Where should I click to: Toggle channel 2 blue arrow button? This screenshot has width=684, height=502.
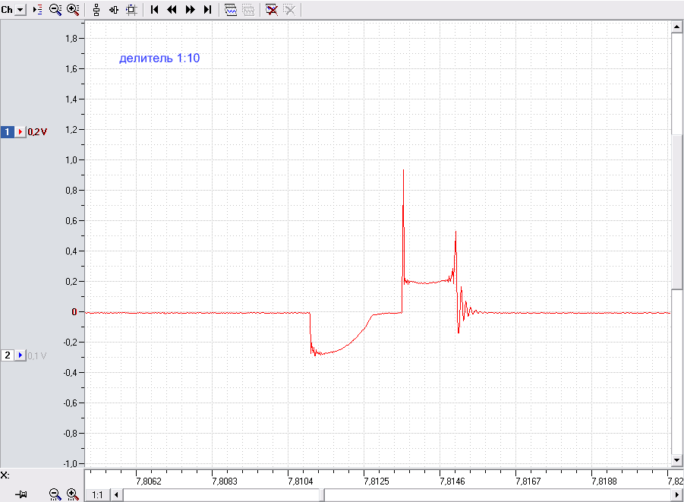[20, 355]
